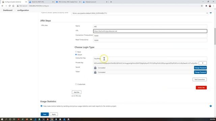Image resolution: width=216 pixels, height=121 pixels.
Task: Switch to OAuth for REST APIs tab
Action: [x=41, y=2]
